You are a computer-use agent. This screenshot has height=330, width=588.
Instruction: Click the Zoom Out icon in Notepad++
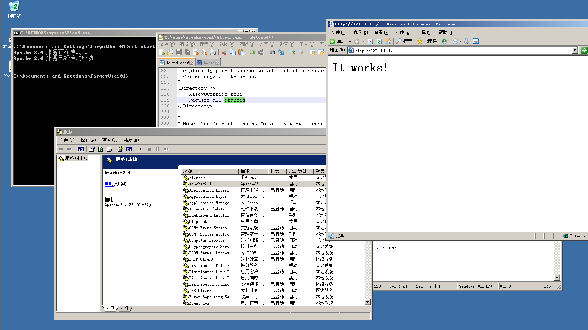[x=301, y=52]
